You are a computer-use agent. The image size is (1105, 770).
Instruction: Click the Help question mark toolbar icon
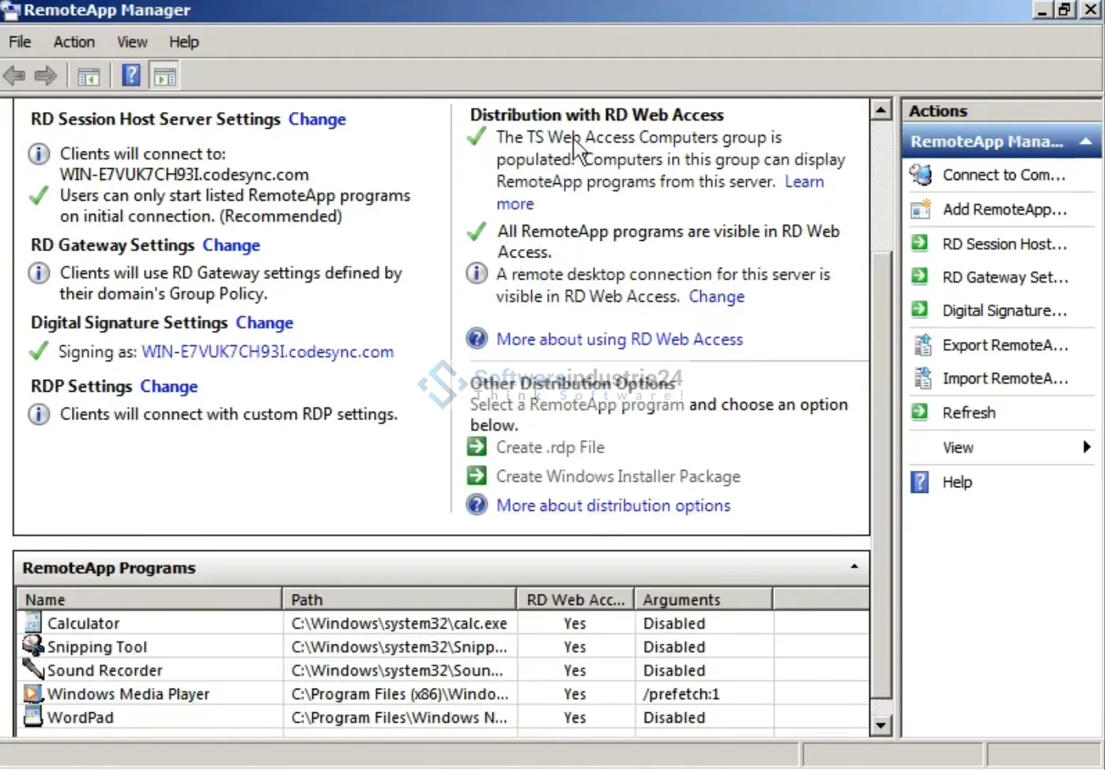[x=131, y=76]
